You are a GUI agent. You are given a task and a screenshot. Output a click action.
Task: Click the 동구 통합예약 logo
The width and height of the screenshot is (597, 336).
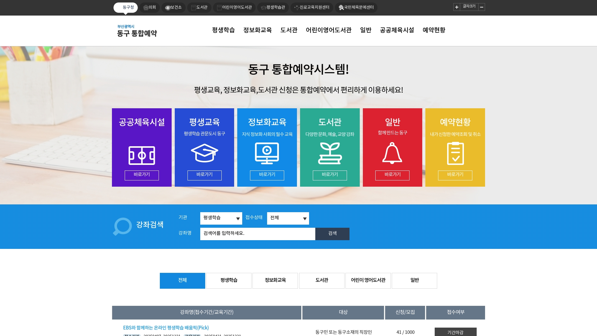click(x=137, y=31)
